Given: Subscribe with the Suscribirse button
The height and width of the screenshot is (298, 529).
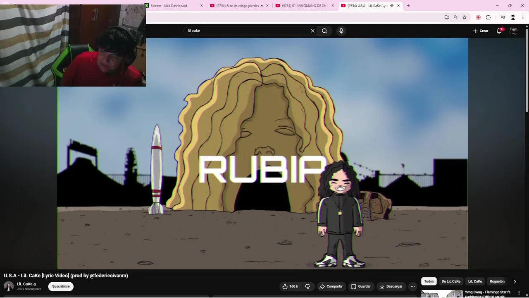Looking at the screenshot, I should tap(61, 286).
